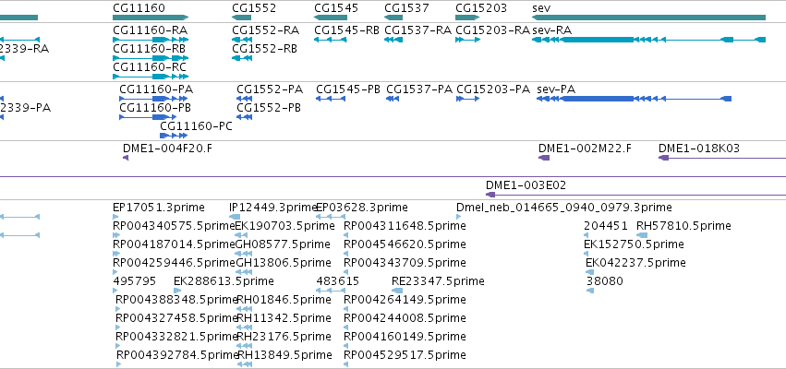786x369 pixels.
Task: Select the RP004187014.5prime label
Action: [174, 244]
